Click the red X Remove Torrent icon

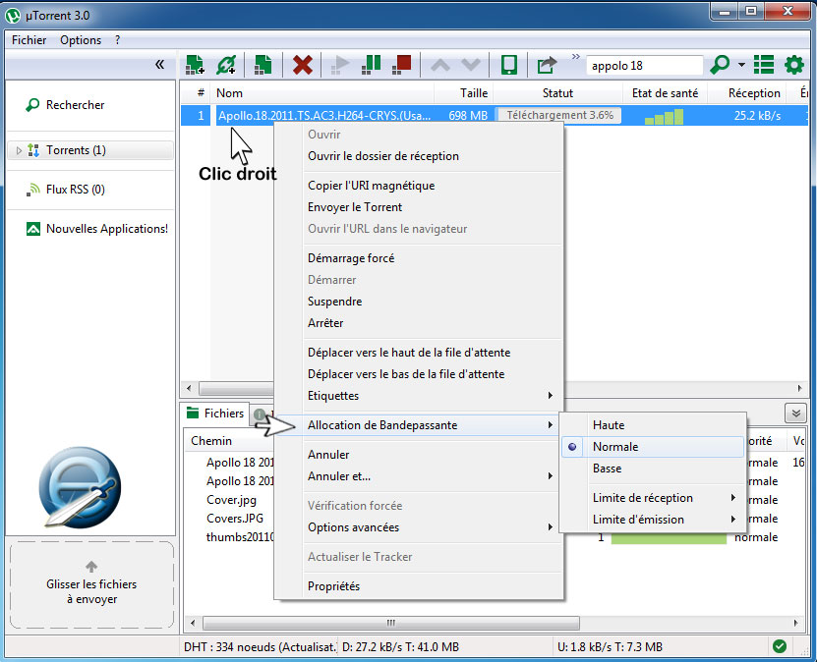302,65
